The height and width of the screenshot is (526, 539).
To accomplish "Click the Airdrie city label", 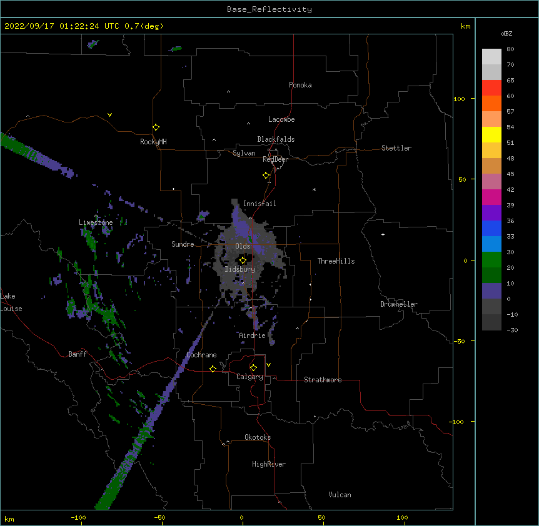I will click(253, 335).
